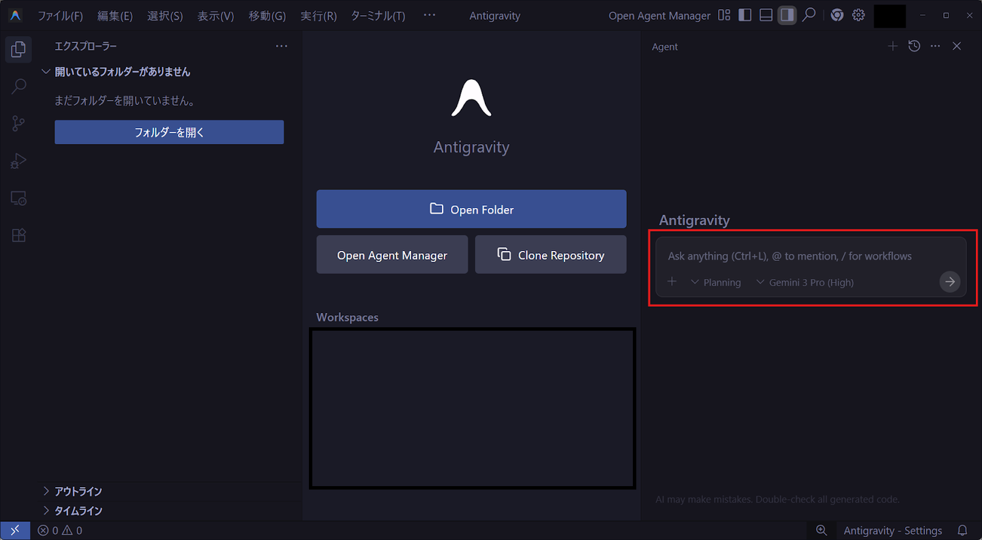Open the ファイル(F) menu

[60, 16]
